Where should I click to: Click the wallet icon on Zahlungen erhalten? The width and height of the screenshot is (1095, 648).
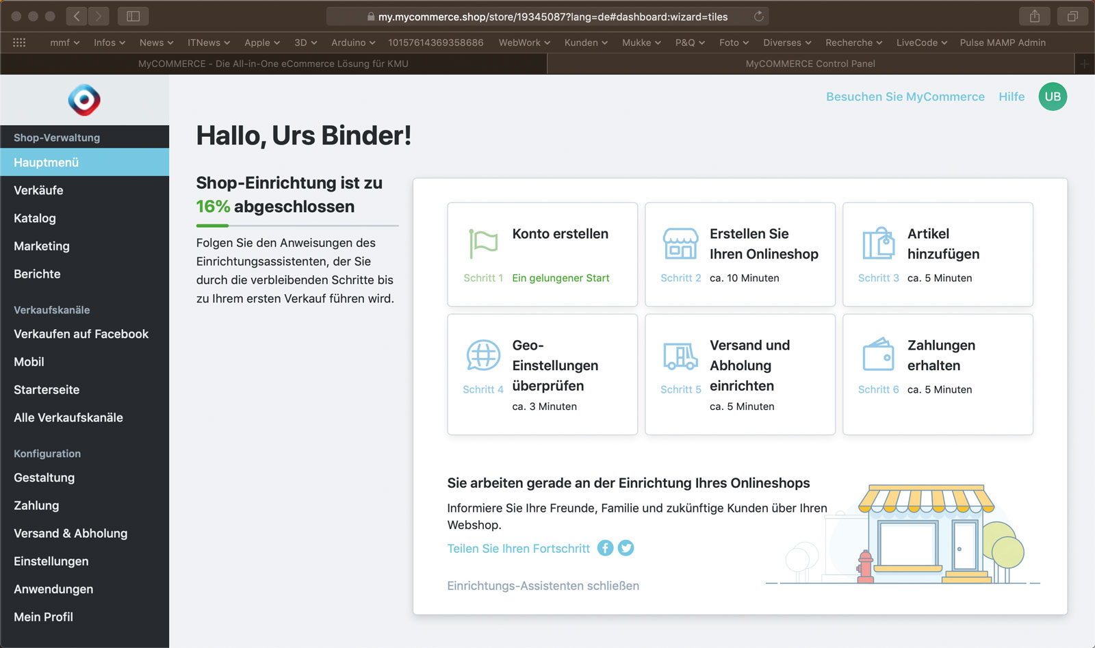[879, 354]
